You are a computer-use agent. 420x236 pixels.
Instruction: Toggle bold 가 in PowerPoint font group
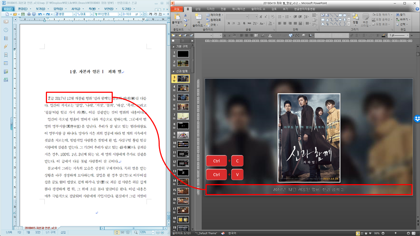coord(228,23)
